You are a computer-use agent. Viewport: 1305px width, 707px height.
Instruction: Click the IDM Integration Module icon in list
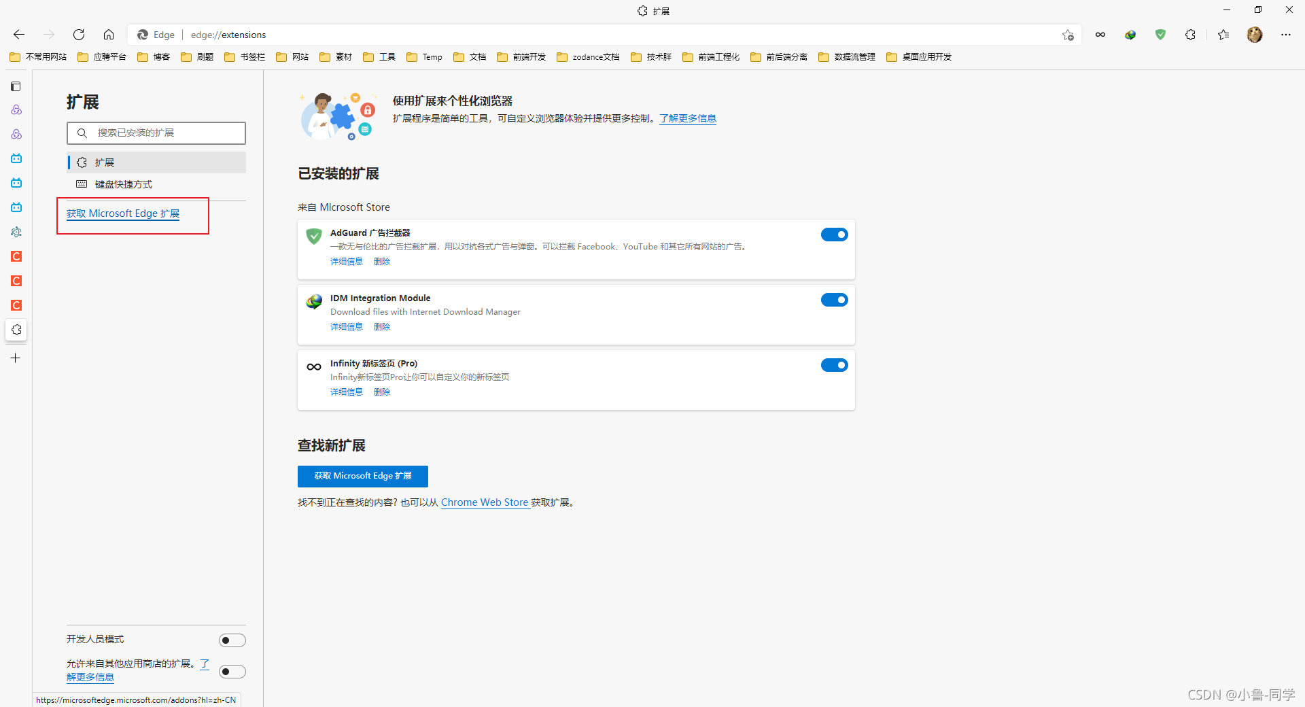(314, 301)
